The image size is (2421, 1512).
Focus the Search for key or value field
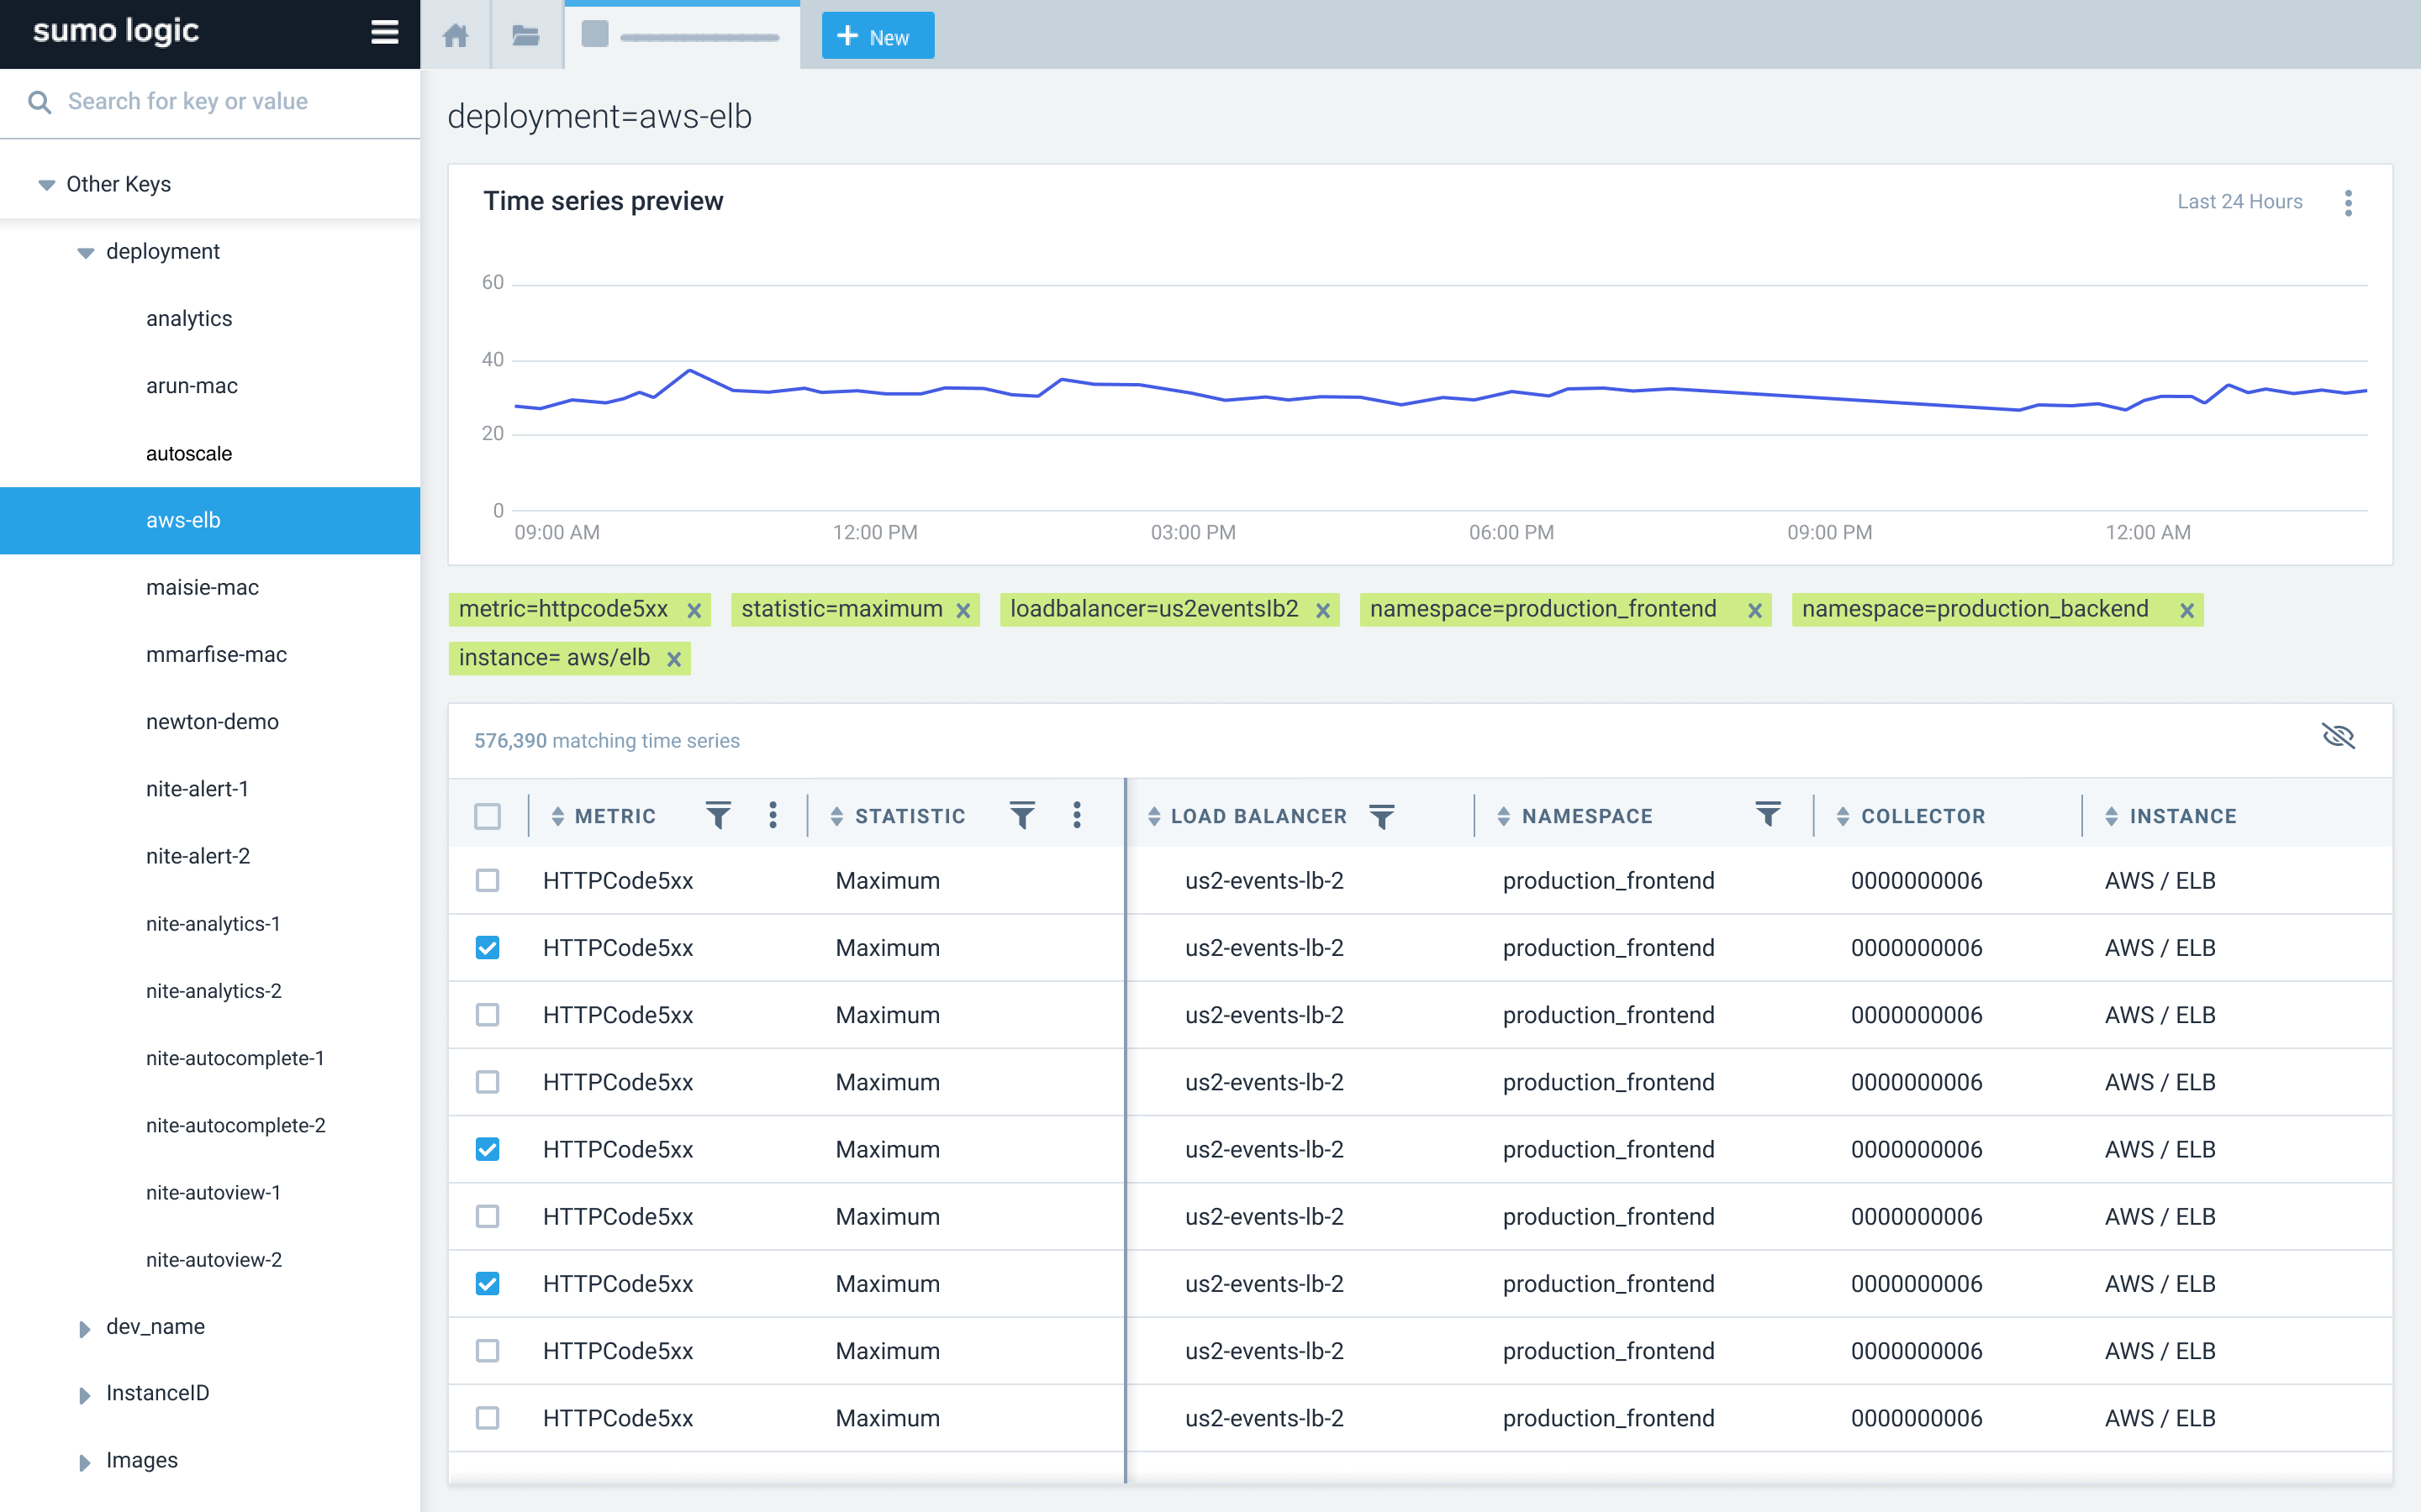(210, 102)
